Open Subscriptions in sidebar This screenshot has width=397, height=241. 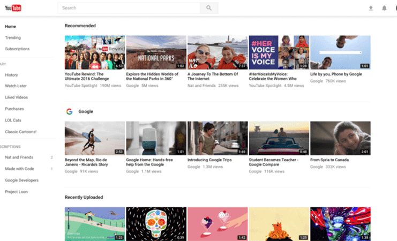(17, 49)
